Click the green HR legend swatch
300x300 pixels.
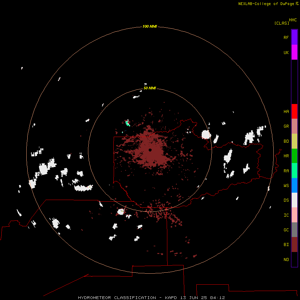coord(294,156)
